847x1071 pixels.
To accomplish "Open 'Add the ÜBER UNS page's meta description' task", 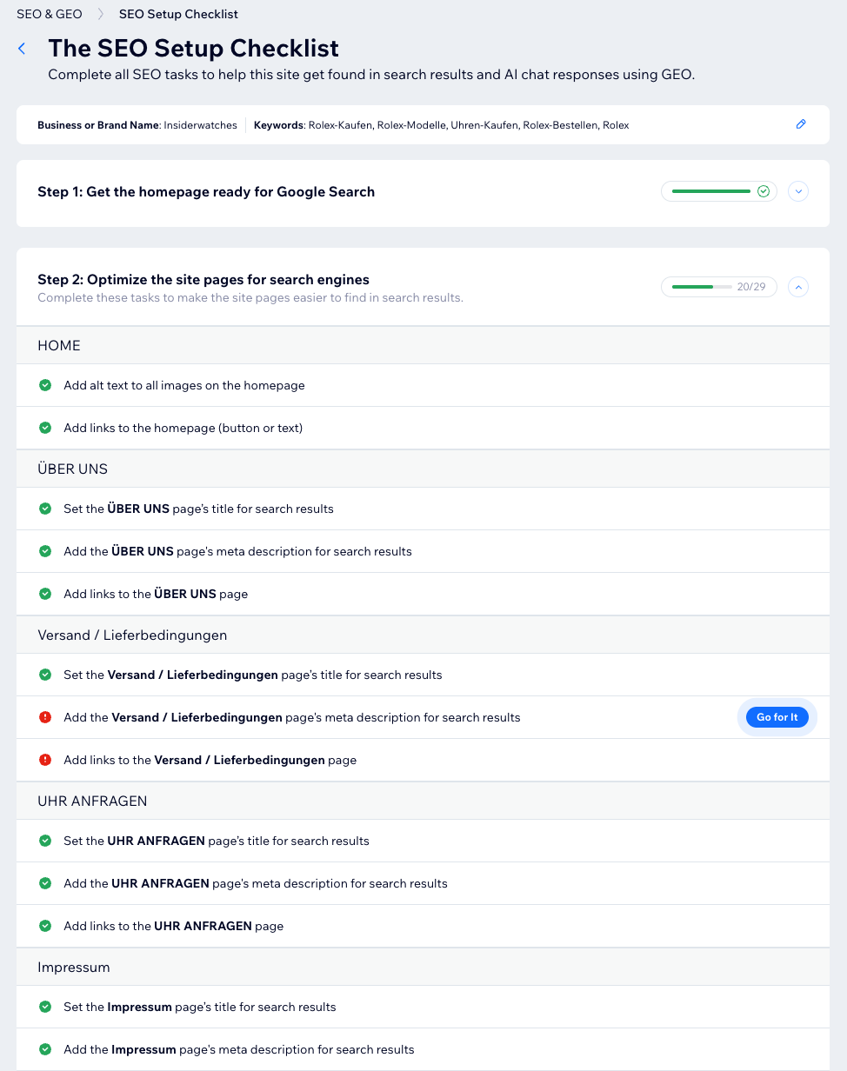I will click(237, 551).
